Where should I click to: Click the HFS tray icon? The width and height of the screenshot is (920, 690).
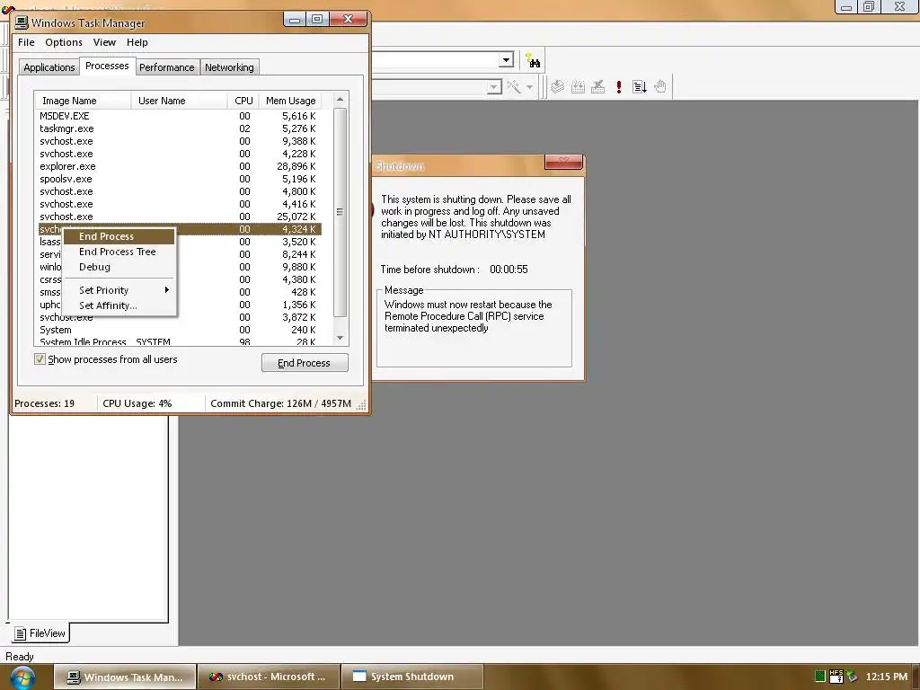836,677
